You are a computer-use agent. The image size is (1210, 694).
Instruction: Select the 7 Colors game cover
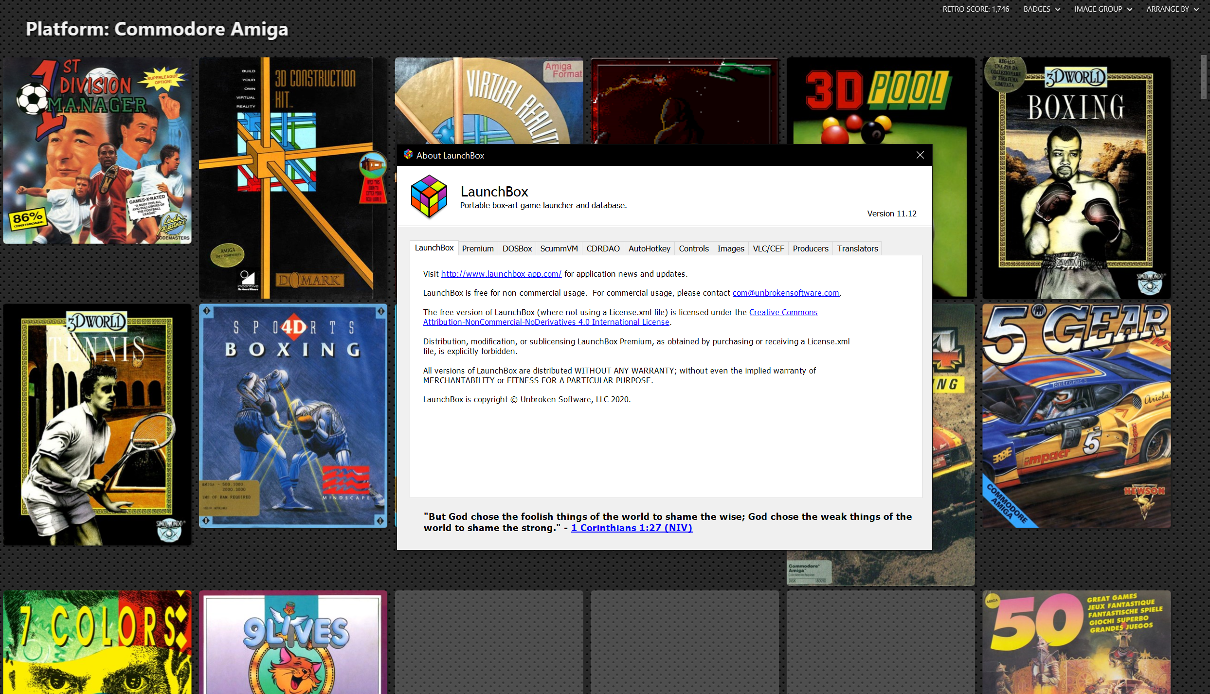pos(97,642)
